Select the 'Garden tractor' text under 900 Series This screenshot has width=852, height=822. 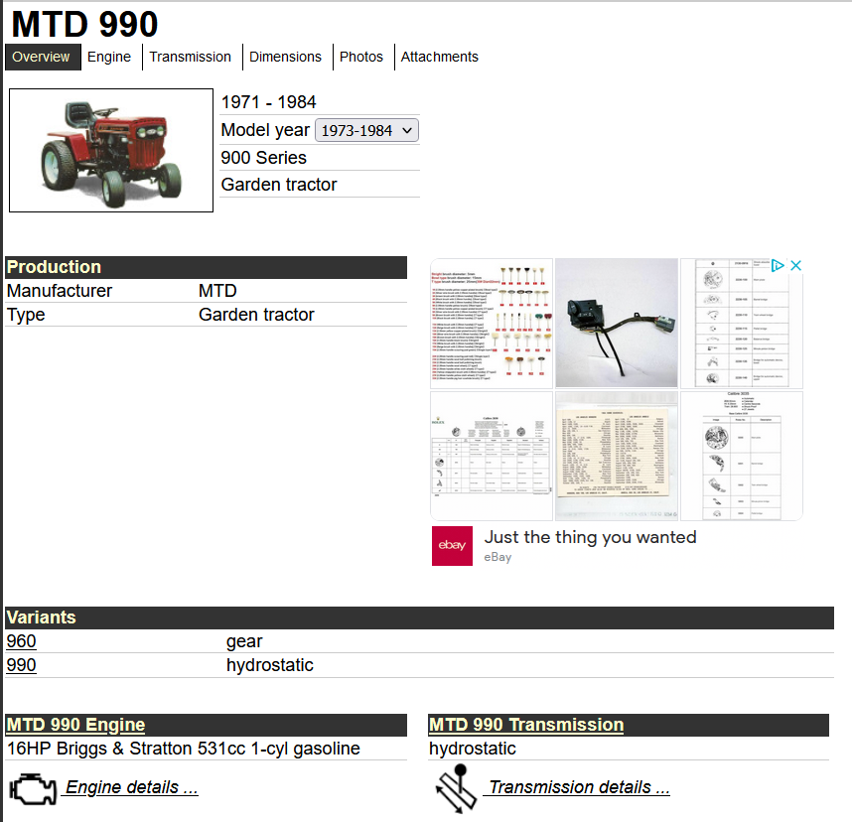[279, 185]
